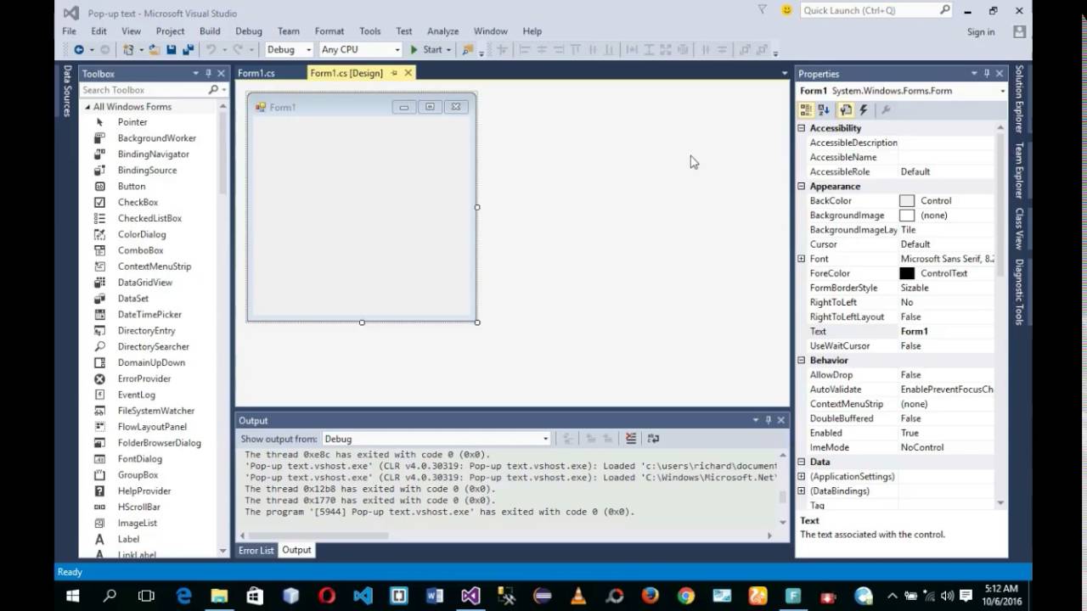This screenshot has height=611, width=1087.
Task: Switch to the Error List tab
Action: coord(256,550)
